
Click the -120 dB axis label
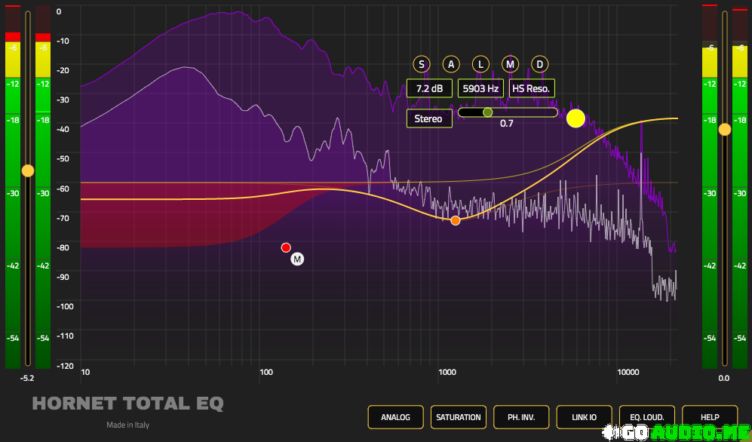coord(65,366)
